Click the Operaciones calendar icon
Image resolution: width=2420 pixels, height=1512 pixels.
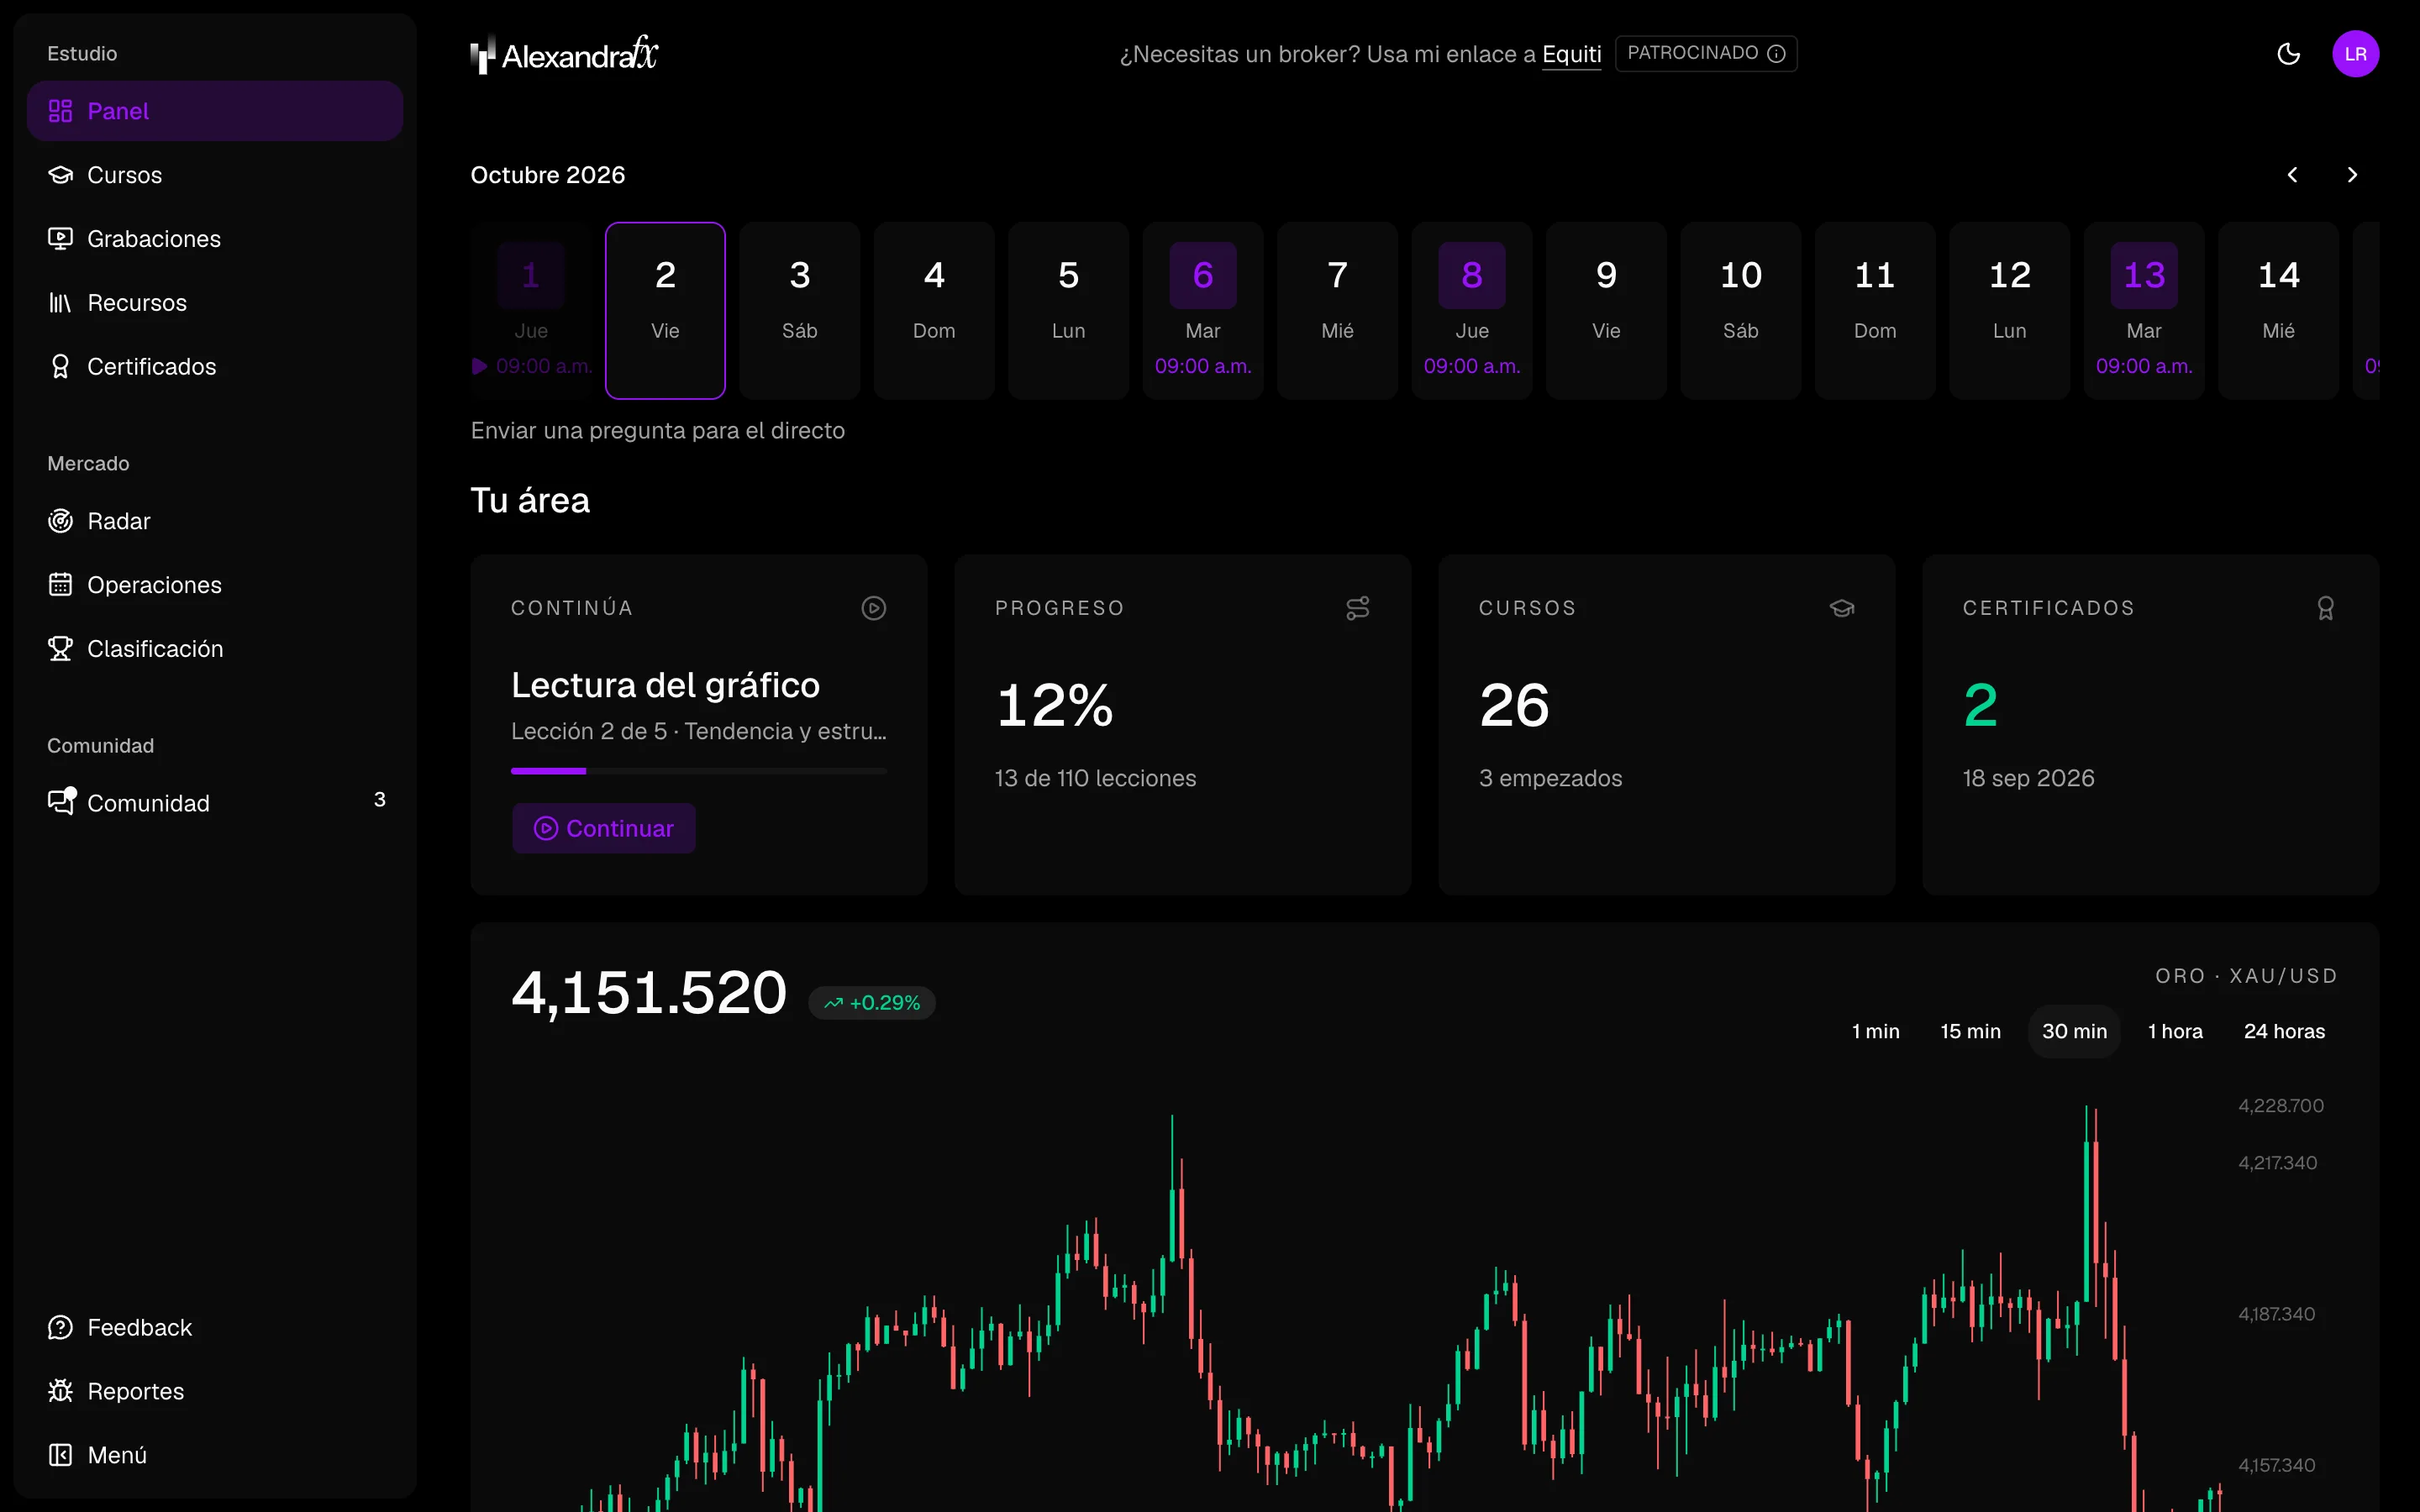click(60, 585)
